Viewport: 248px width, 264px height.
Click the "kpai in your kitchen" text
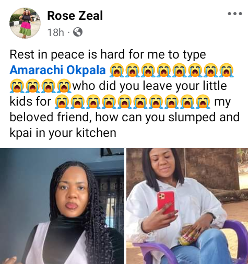coord(63,133)
